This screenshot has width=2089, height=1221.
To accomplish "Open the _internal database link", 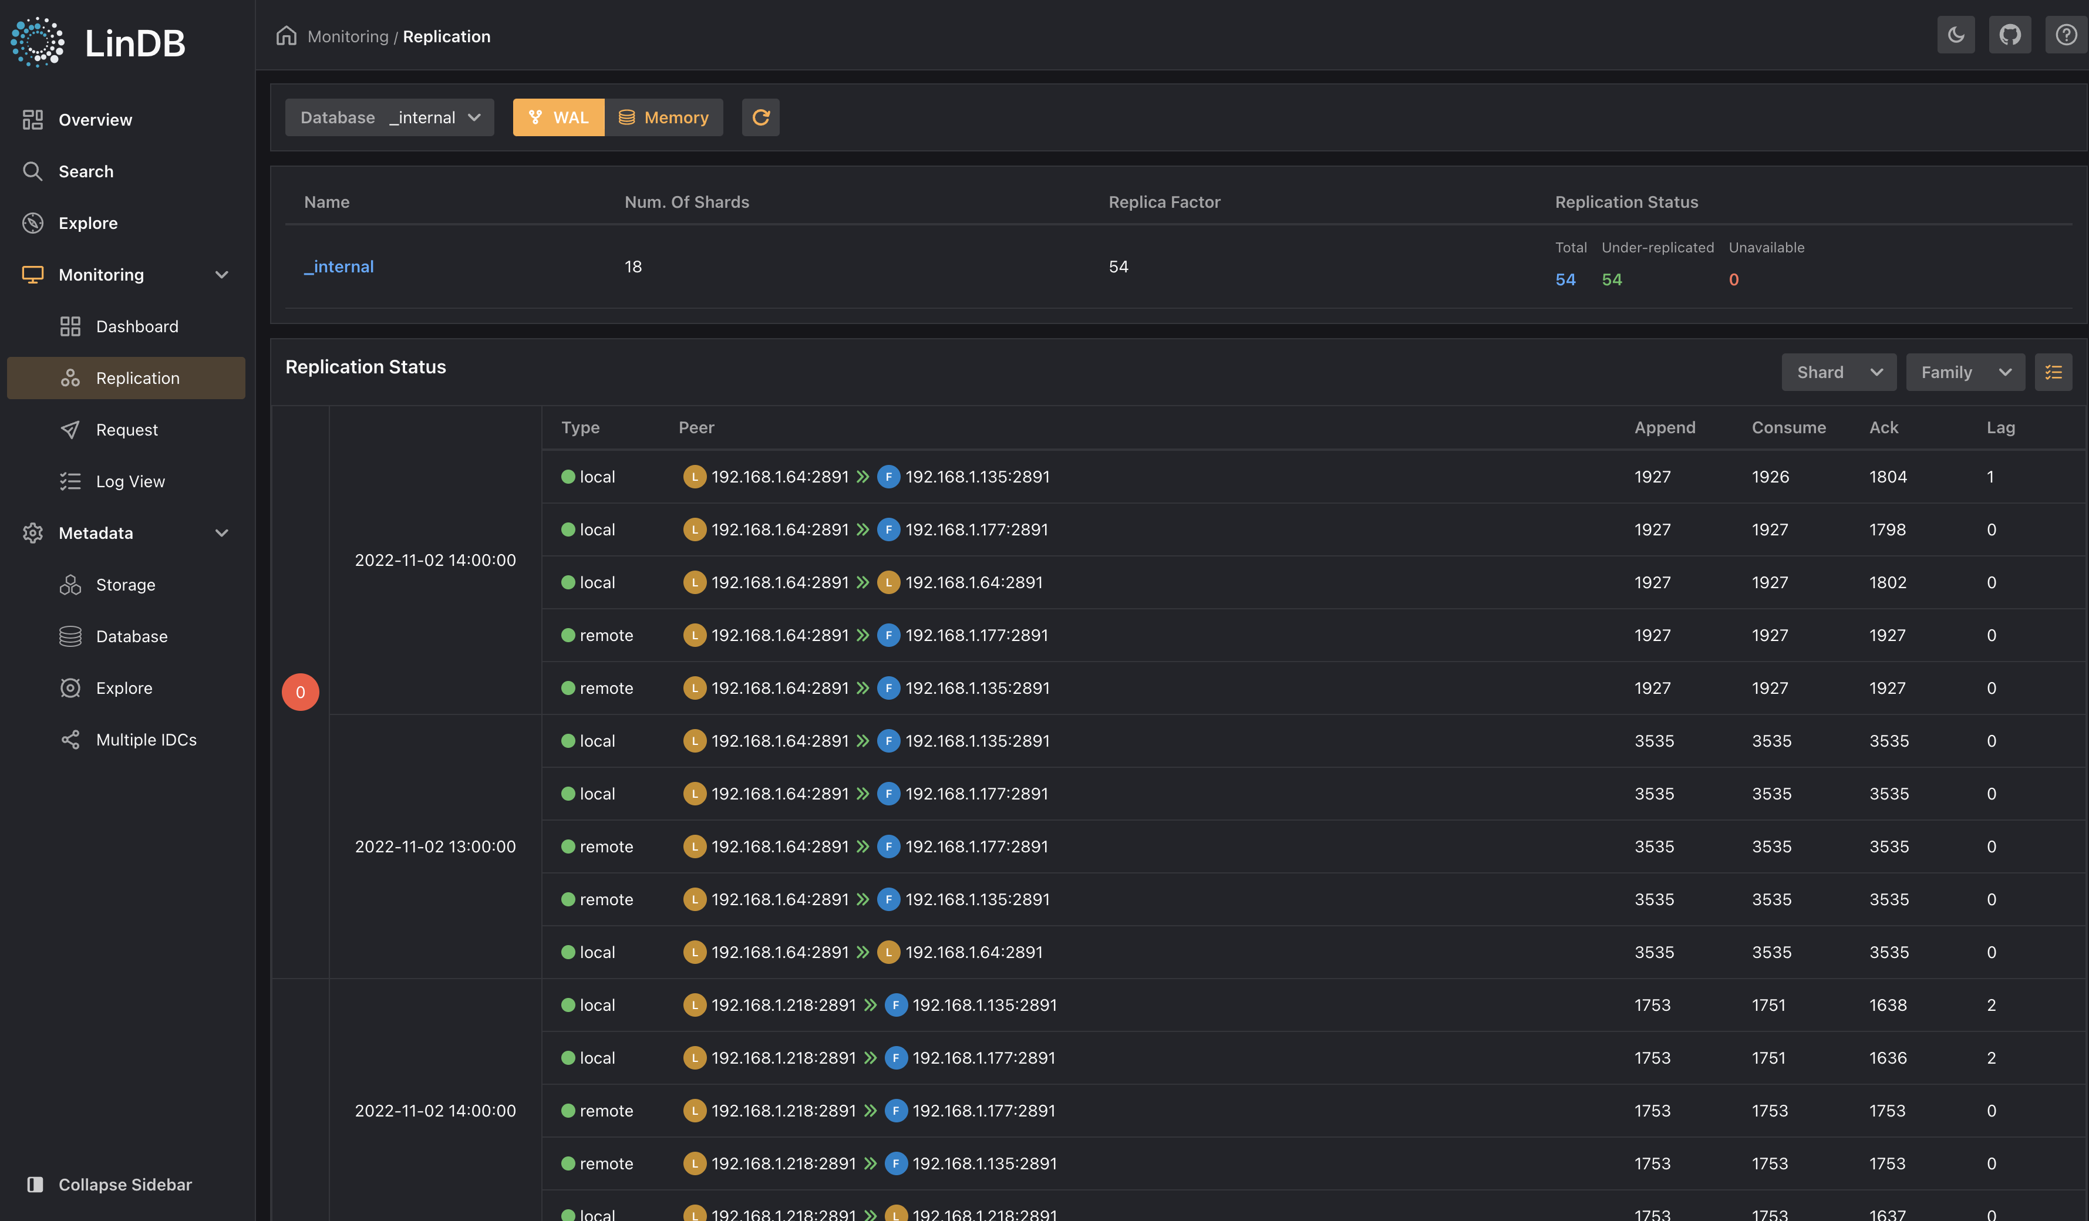I will click(x=339, y=266).
